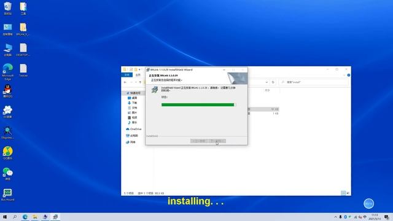Open Explorer help question mark icon
393x221 pixels.
tap(349, 75)
